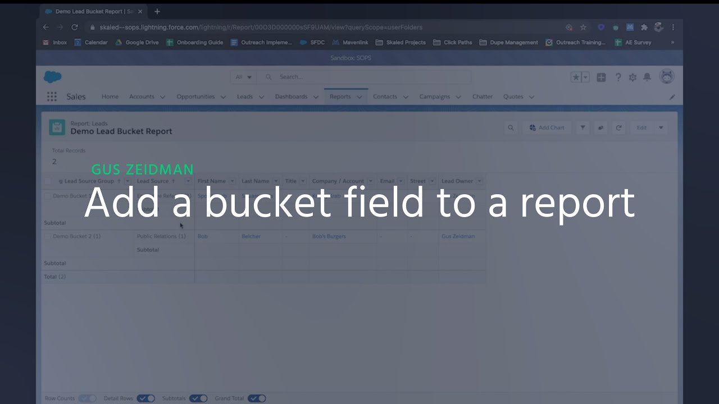Toggle the Row Counts switch

[87, 398]
